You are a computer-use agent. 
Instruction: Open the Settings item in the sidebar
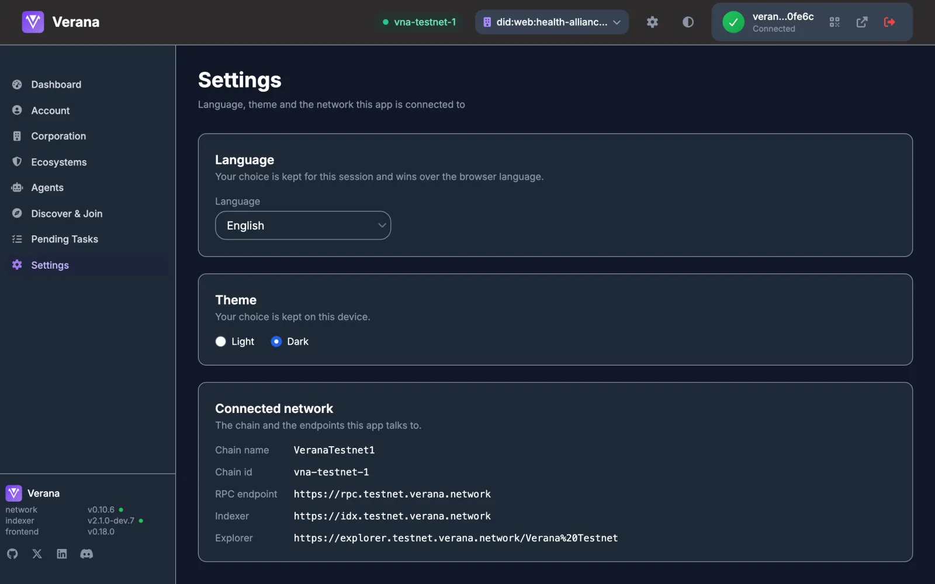point(50,265)
